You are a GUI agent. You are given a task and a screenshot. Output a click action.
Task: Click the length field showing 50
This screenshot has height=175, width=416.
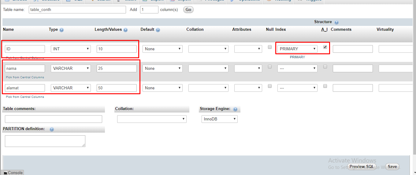pyautogui.click(x=117, y=88)
